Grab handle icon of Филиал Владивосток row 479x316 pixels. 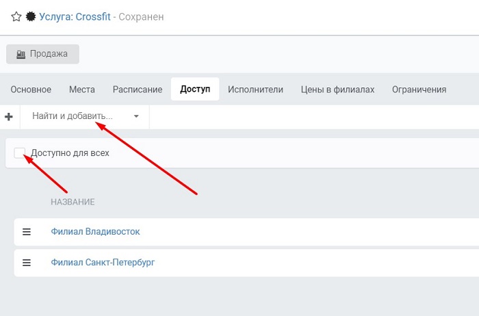tap(27, 232)
